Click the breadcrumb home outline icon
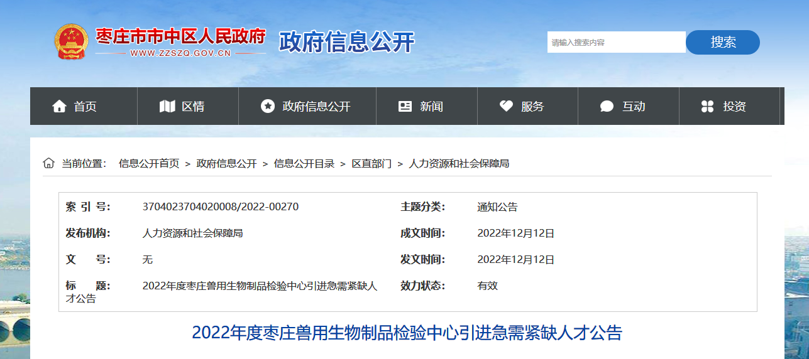This screenshot has width=809, height=359. (x=48, y=163)
